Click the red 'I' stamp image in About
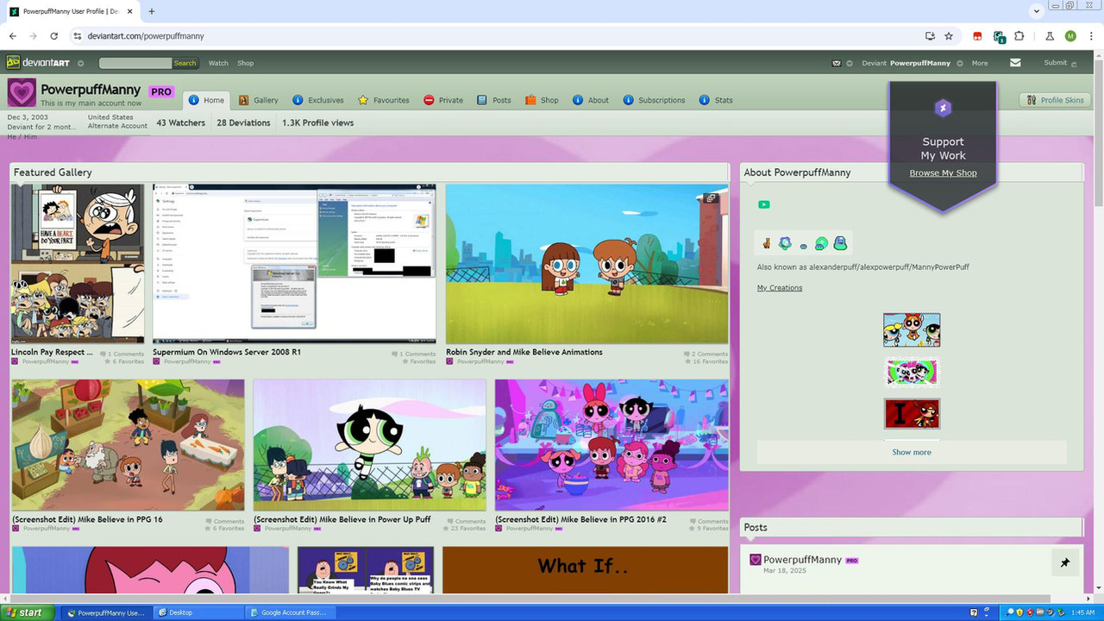This screenshot has height=621, width=1104. (912, 413)
